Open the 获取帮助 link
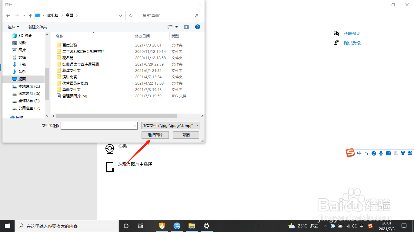This screenshot has height=232, width=414. pos(352,34)
